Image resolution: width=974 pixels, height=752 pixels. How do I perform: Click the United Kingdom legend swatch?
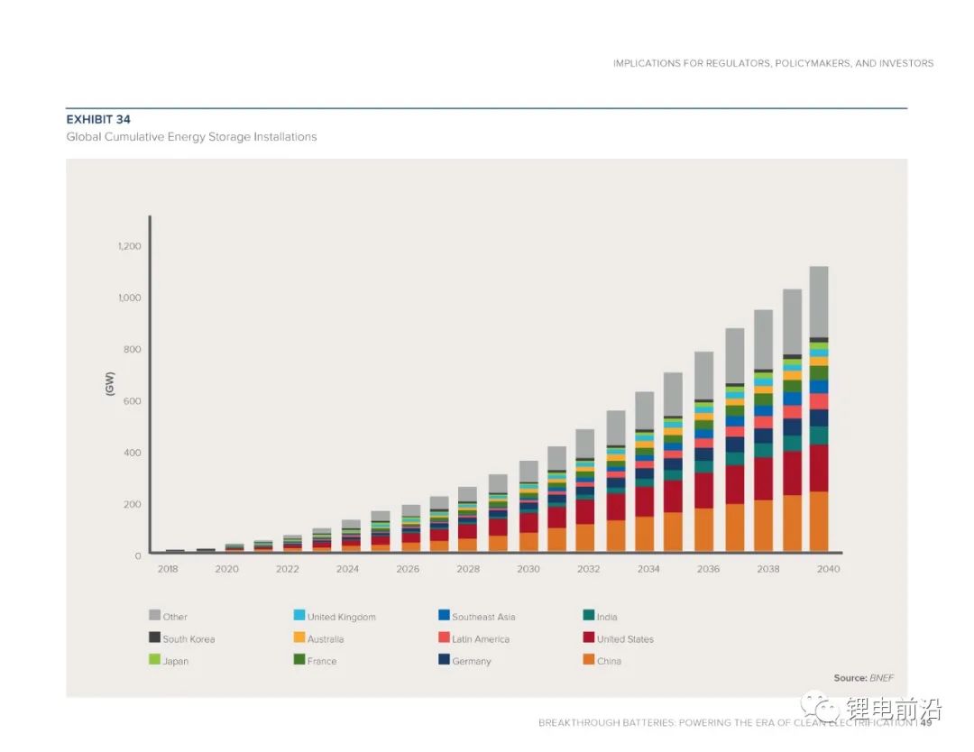(299, 616)
